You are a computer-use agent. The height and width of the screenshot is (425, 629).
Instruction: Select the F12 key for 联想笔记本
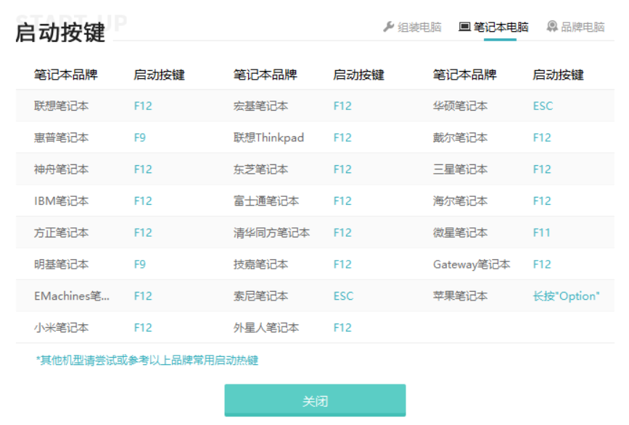pyautogui.click(x=143, y=106)
